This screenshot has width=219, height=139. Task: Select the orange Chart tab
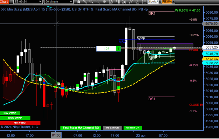coord(5,2)
